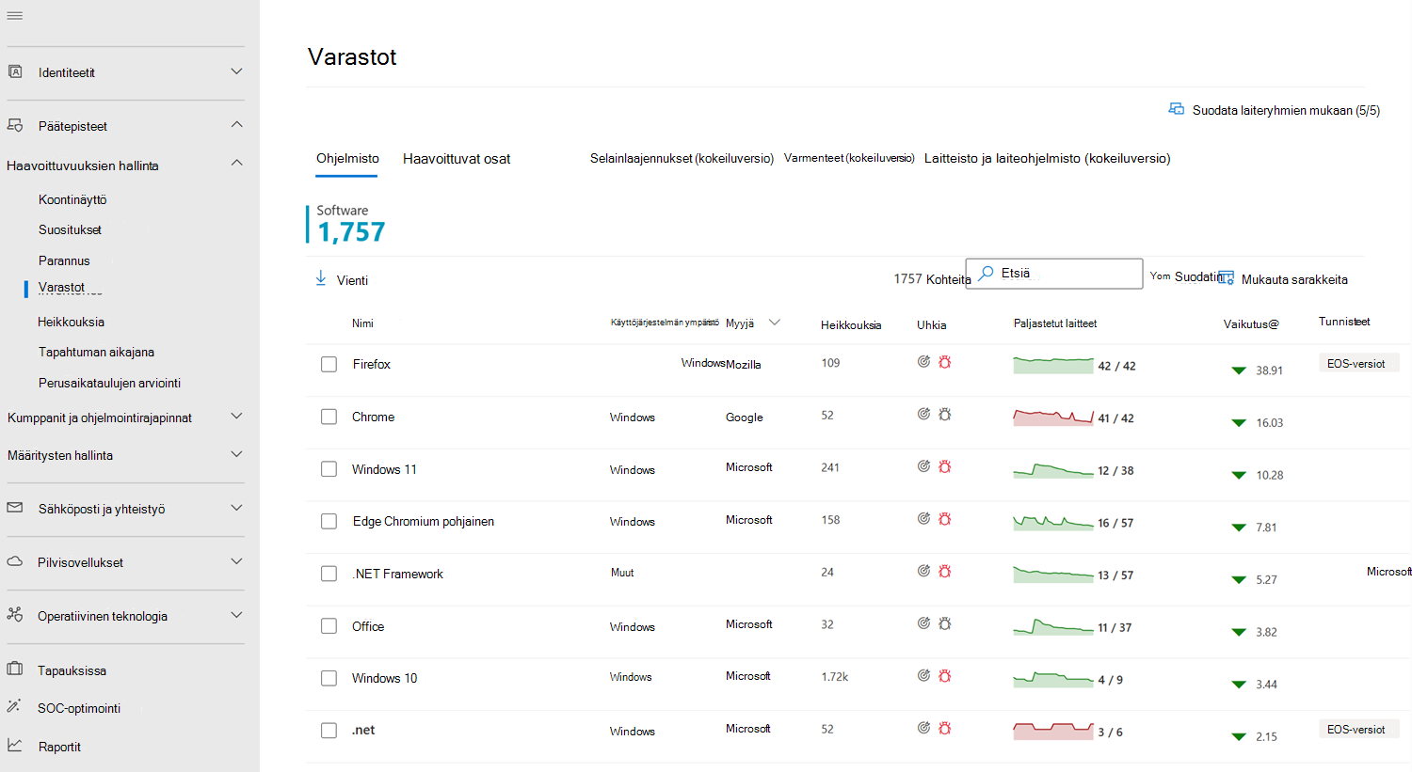Viewport: 1412px width, 772px height.
Task: Click the target threat insights icon for Chrome
Action: click(924, 415)
